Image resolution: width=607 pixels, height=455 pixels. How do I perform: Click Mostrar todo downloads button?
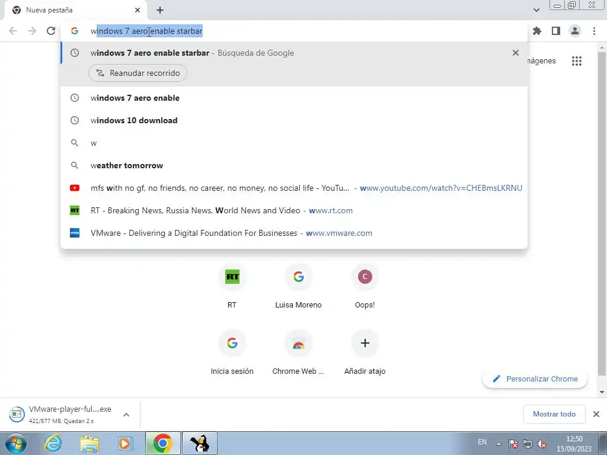pyautogui.click(x=554, y=414)
